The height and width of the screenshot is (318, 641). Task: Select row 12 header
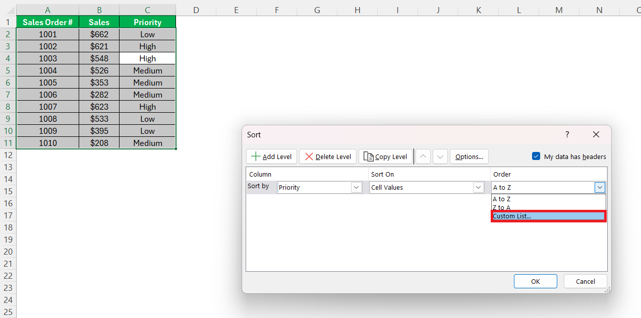click(8, 155)
